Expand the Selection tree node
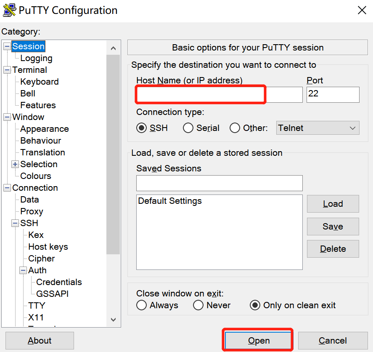 15,164
